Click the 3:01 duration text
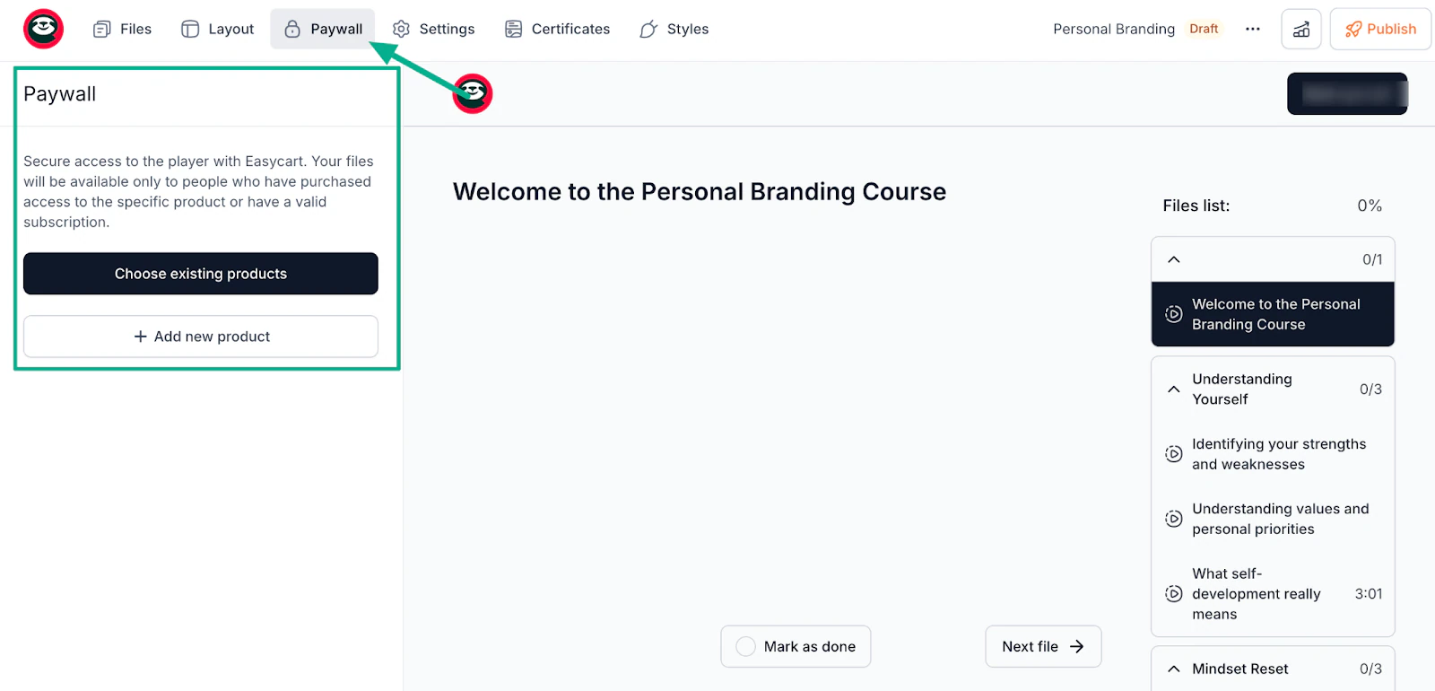This screenshot has width=1435, height=691. click(x=1369, y=594)
